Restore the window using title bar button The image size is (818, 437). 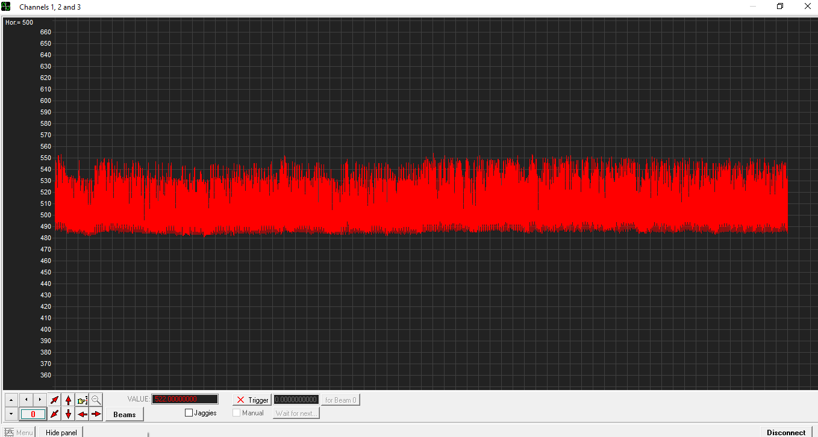click(x=780, y=7)
